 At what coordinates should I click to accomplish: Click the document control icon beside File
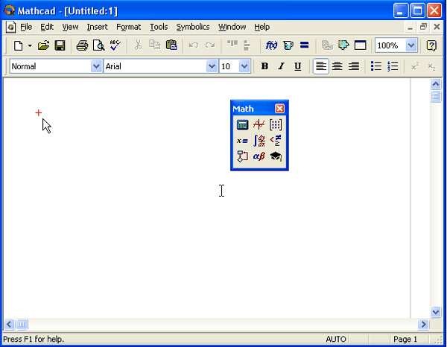coord(11,27)
